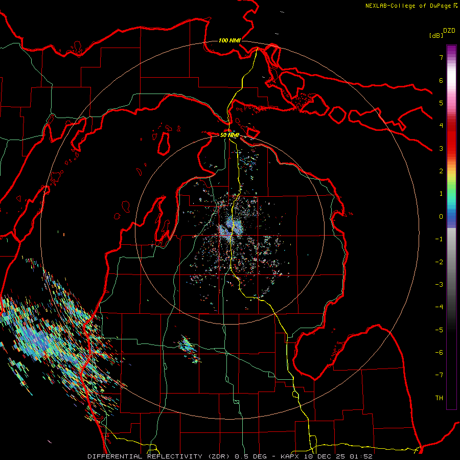Click the 0 value on the color scale

[441, 217]
